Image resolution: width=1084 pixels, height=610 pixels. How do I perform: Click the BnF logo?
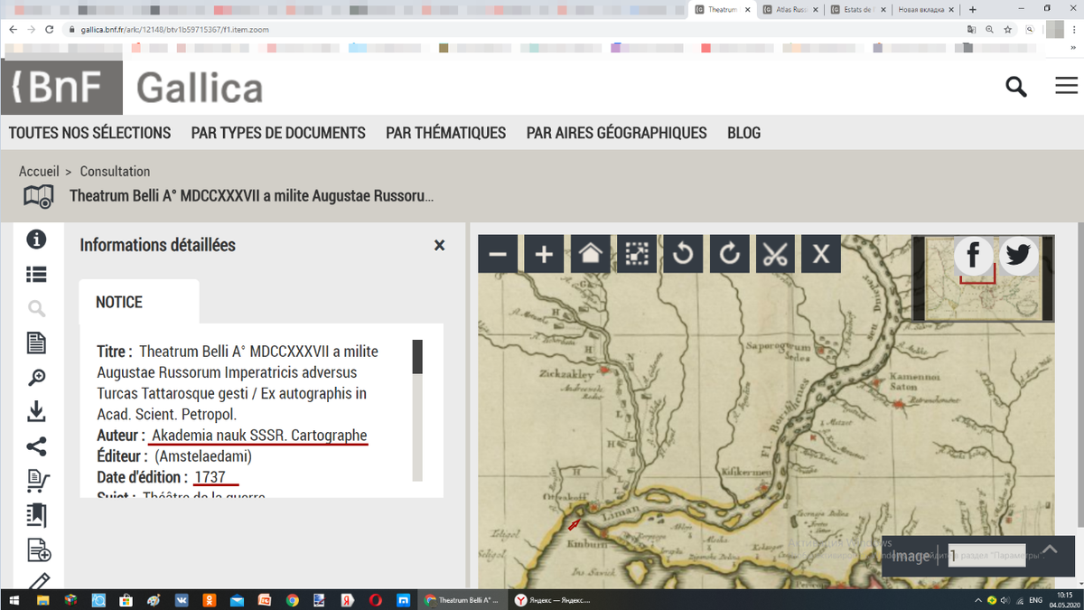(x=61, y=88)
